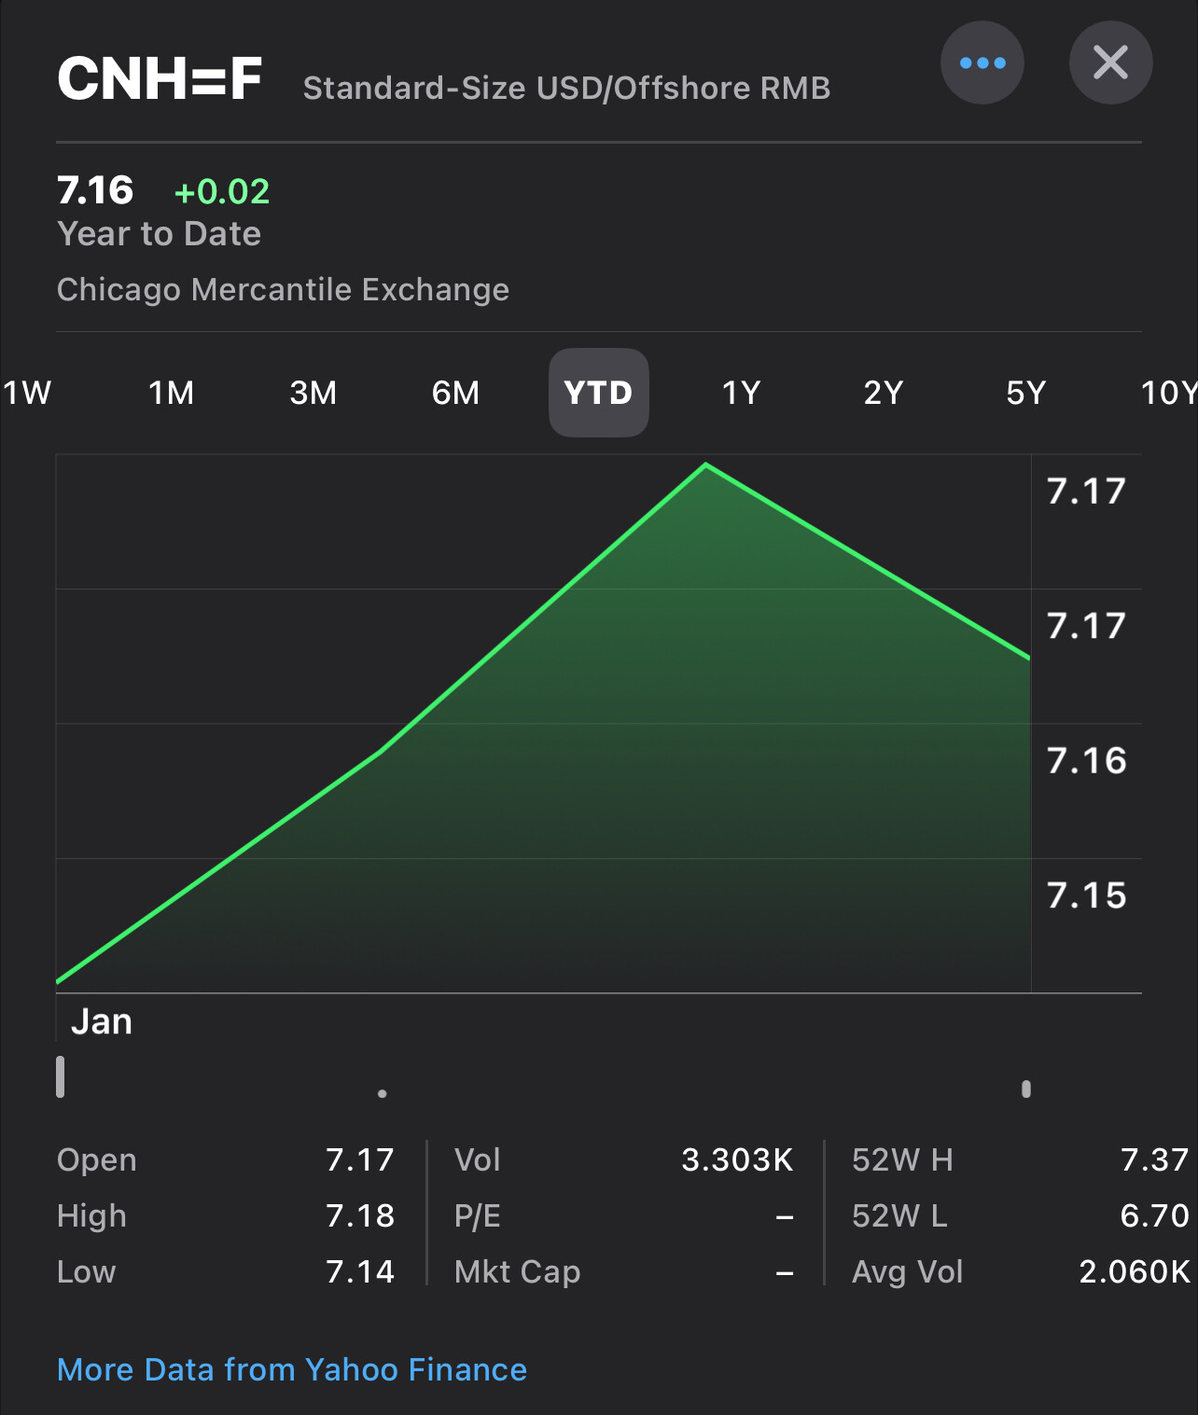The height and width of the screenshot is (1415, 1198).
Task: Click the 52W H value 7.37
Action: pos(1154,1159)
